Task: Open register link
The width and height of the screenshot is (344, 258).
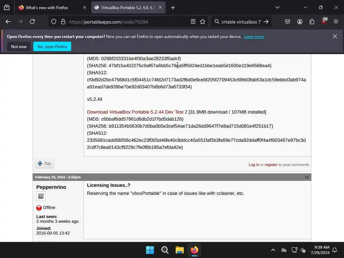Action: (271, 165)
